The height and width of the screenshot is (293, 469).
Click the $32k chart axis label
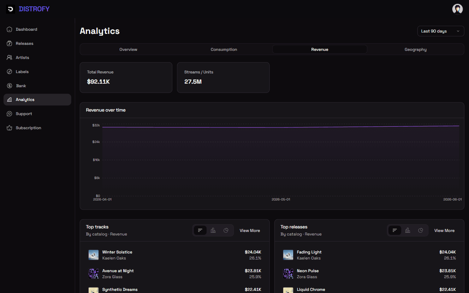point(96,125)
